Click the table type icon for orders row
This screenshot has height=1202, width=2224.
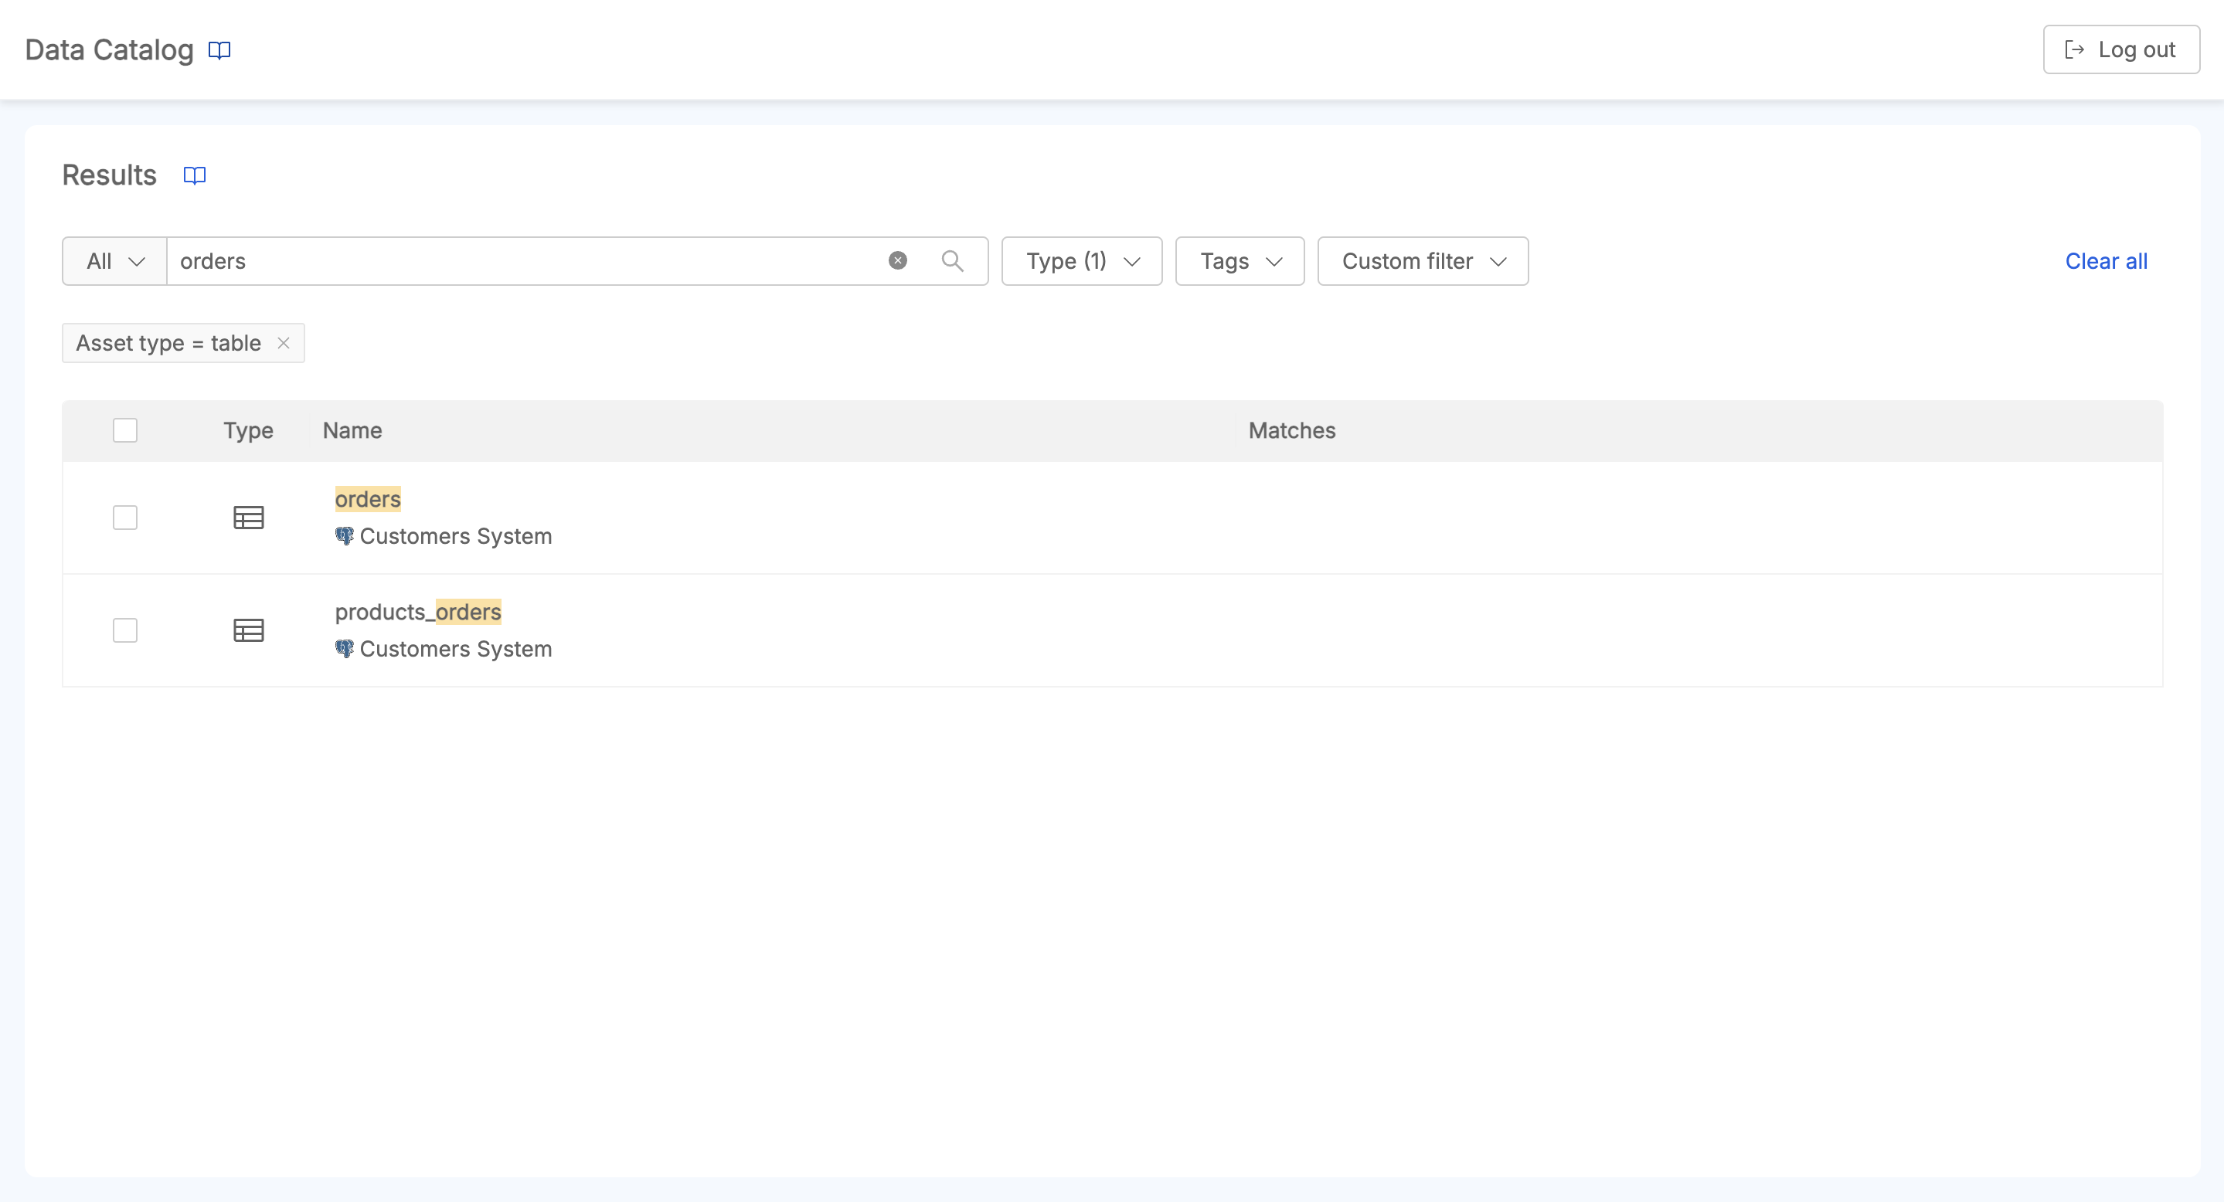[248, 518]
